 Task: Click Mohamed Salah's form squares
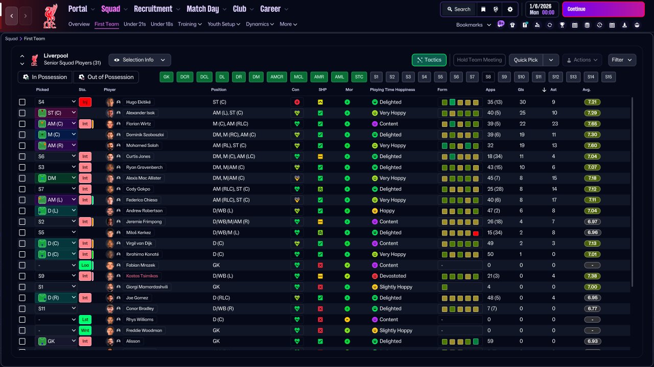(460, 145)
